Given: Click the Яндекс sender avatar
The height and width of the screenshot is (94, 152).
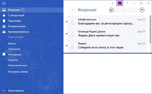Looking at the screenshot, I should pyautogui.click(x=72, y=45).
